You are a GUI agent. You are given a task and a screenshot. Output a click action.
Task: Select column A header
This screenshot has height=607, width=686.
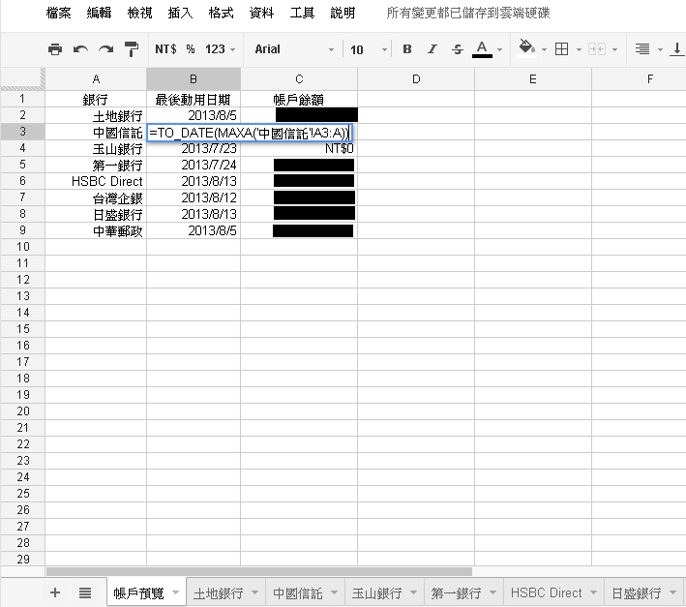(x=96, y=79)
